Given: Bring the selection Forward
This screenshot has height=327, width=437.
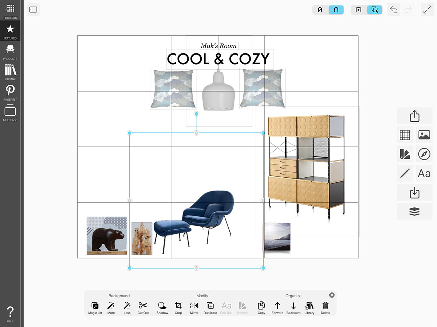Looking at the screenshot, I should click(x=277, y=308).
